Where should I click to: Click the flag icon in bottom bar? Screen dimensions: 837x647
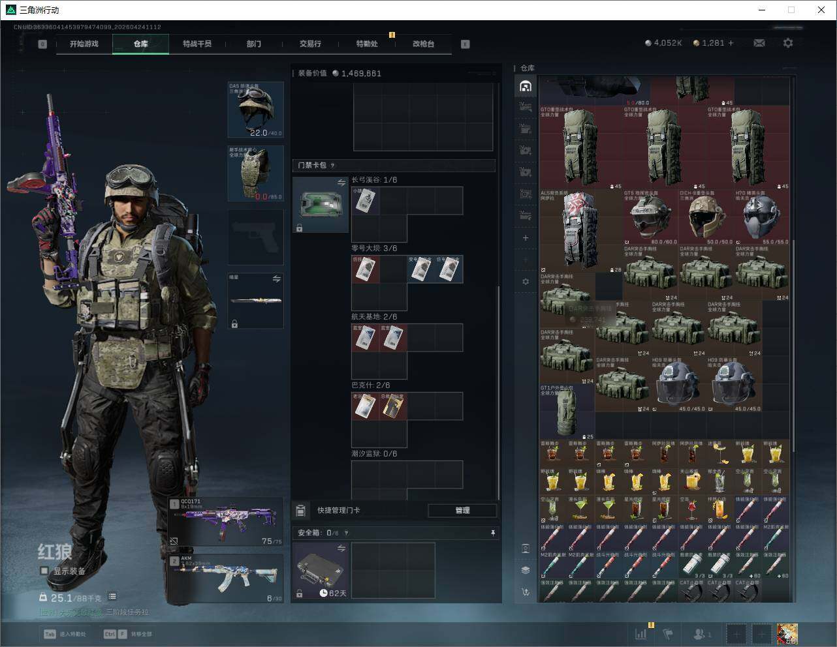pos(668,633)
